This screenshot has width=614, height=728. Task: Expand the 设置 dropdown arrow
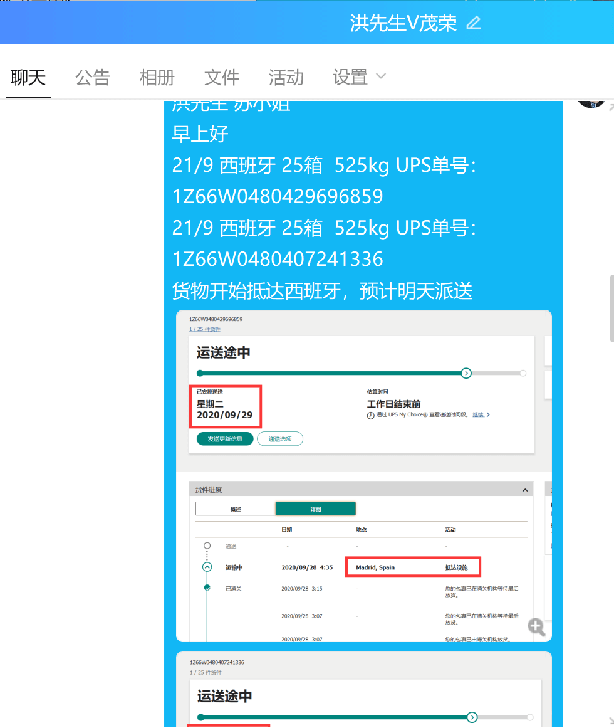pos(381,76)
